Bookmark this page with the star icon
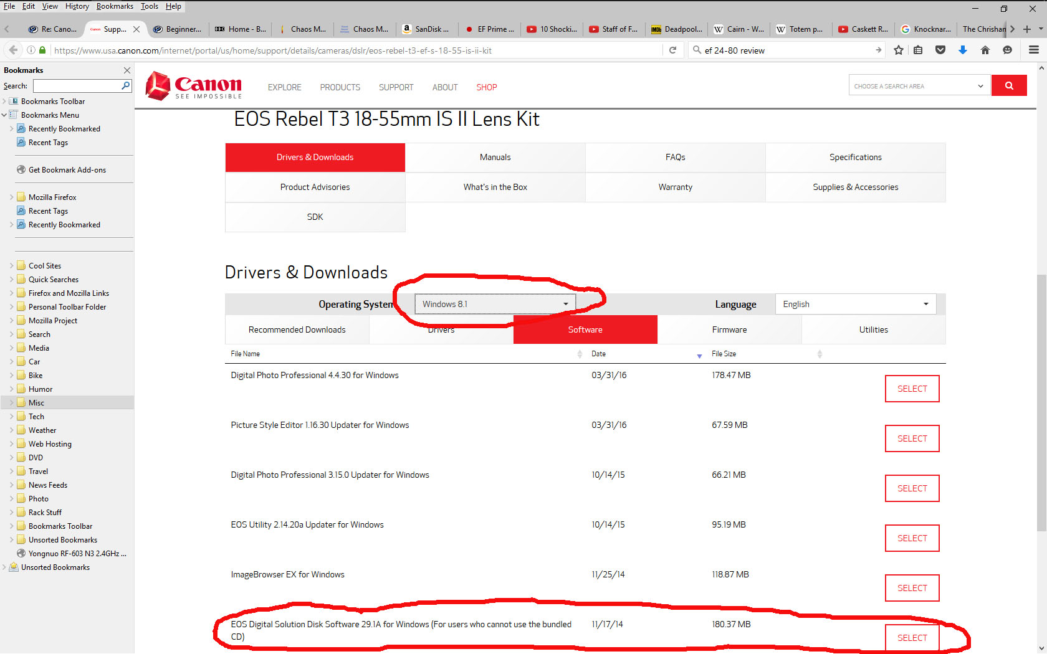The image size is (1047, 654). [898, 50]
